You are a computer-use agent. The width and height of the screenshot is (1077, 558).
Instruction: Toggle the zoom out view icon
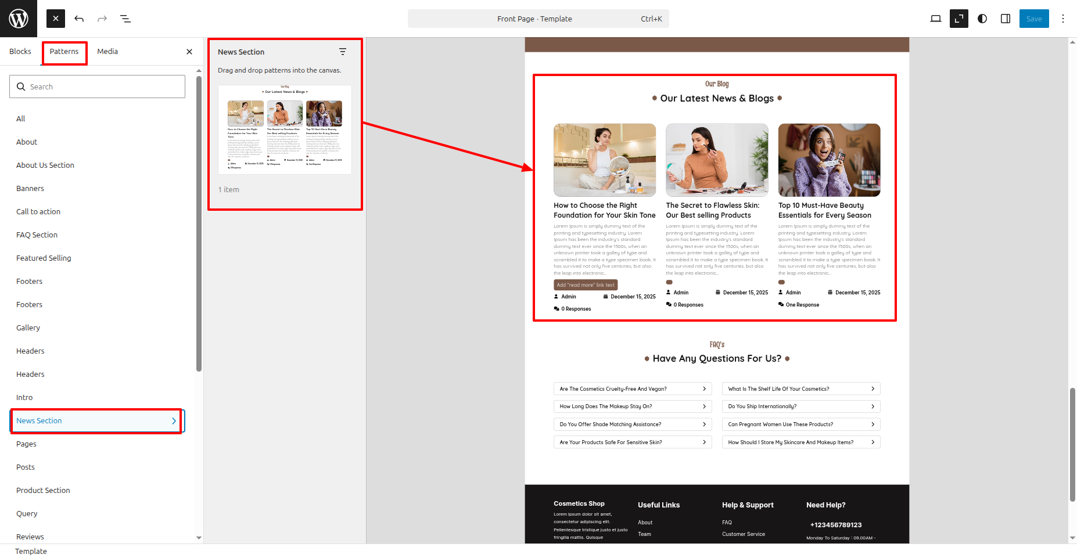[958, 19]
